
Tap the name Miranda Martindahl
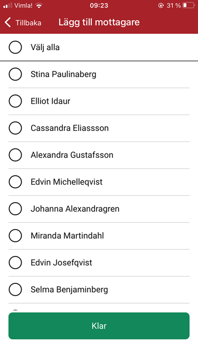pyautogui.click(x=68, y=236)
